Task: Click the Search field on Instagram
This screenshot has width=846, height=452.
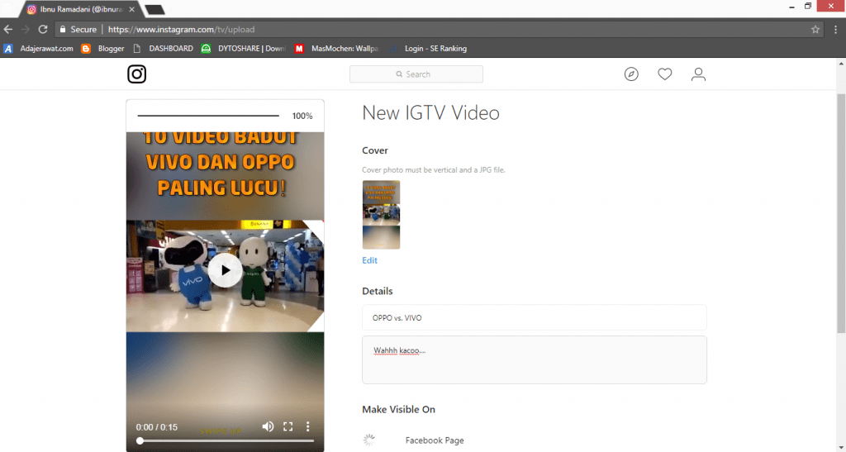Action: click(416, 74)
